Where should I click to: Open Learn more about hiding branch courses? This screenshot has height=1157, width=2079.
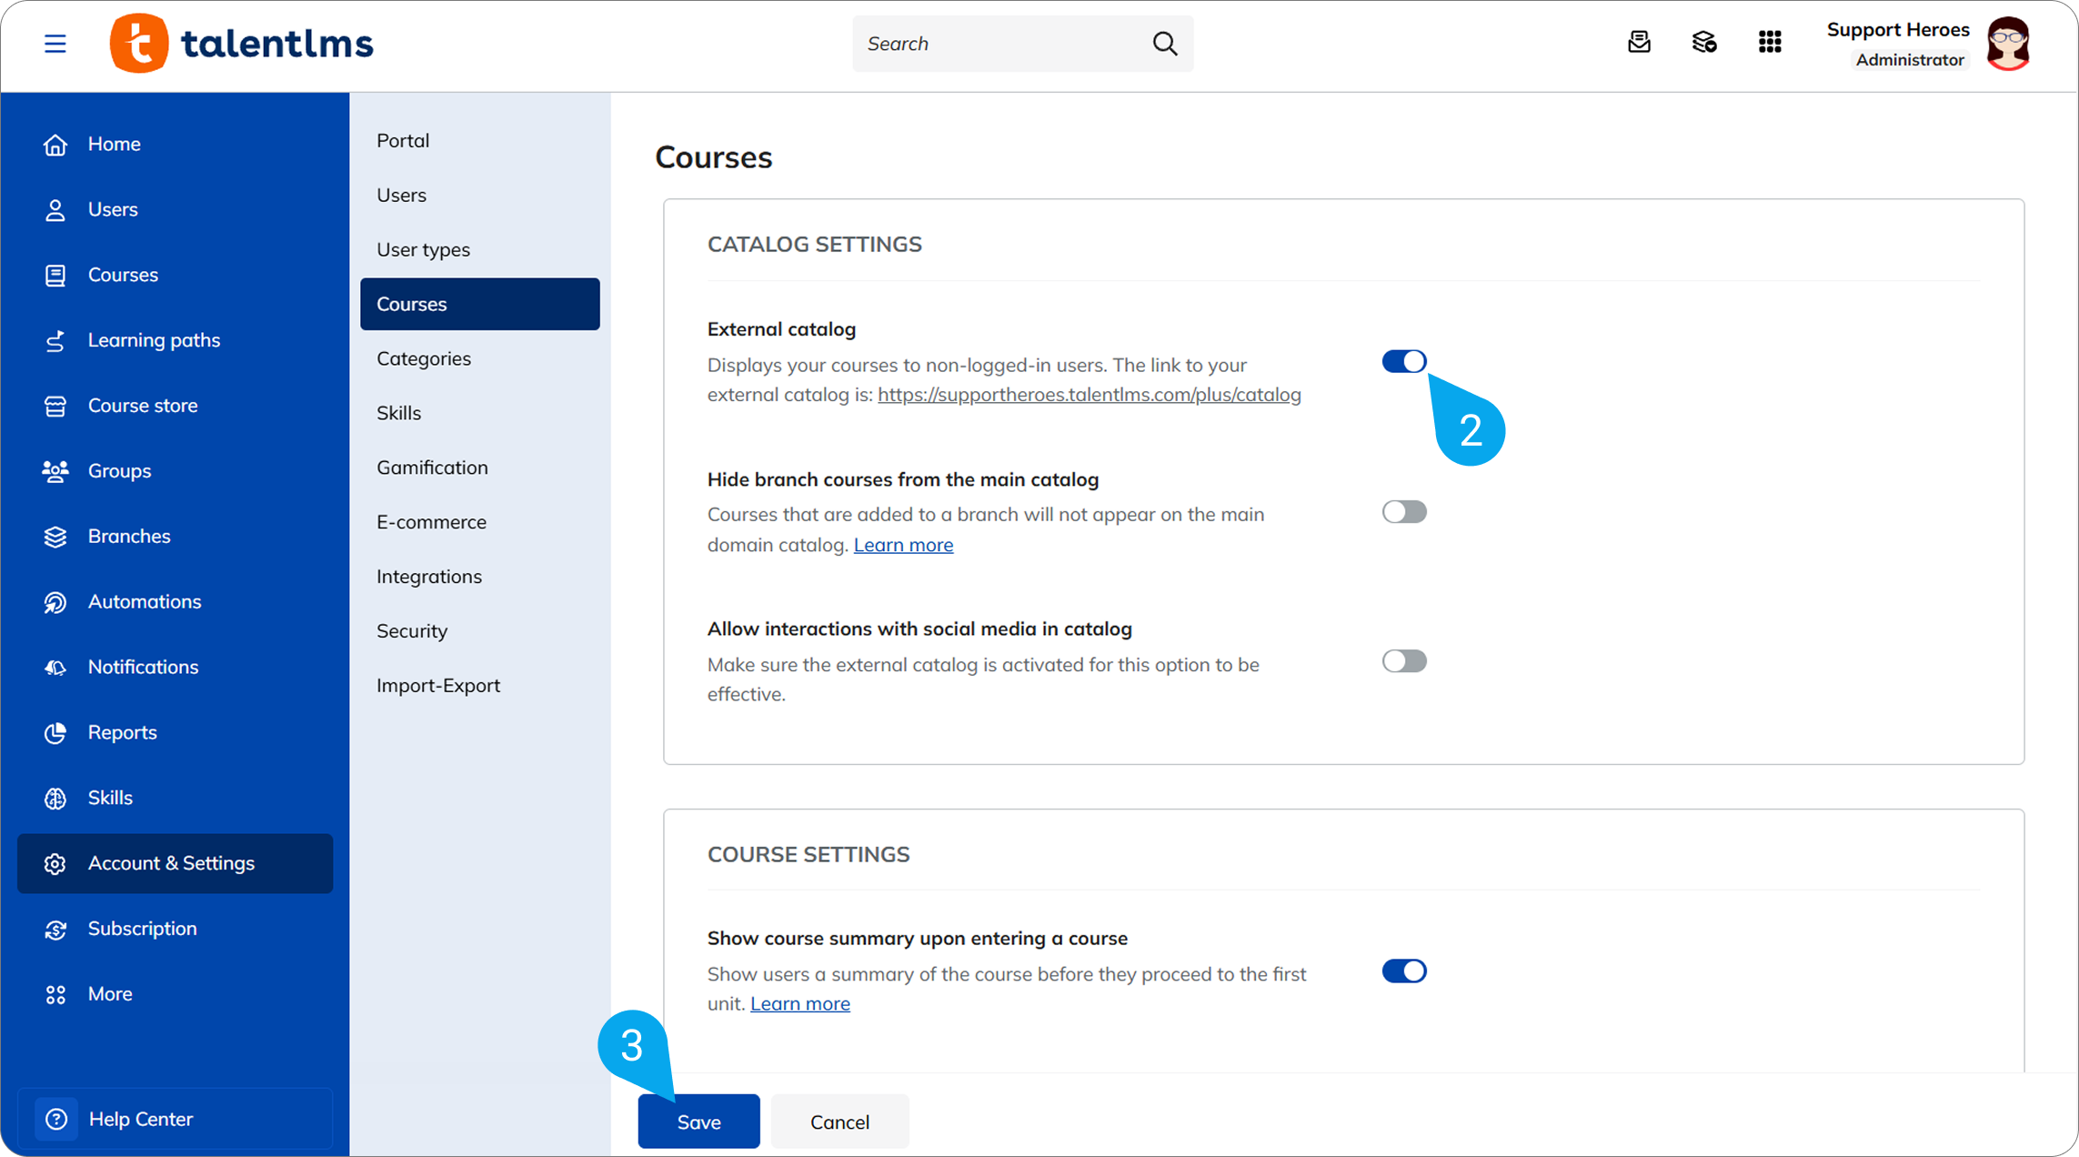(903, 545)
